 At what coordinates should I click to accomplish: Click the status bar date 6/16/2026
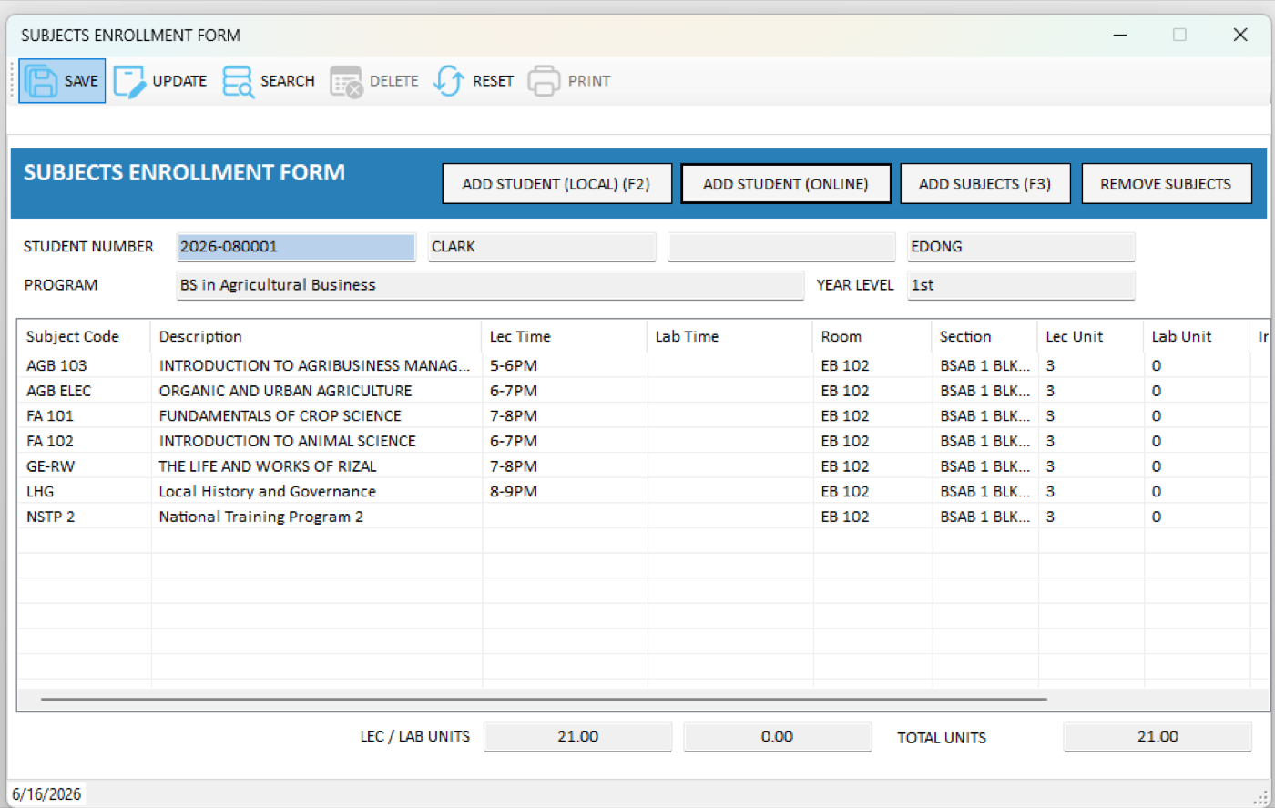coord(46,794)
